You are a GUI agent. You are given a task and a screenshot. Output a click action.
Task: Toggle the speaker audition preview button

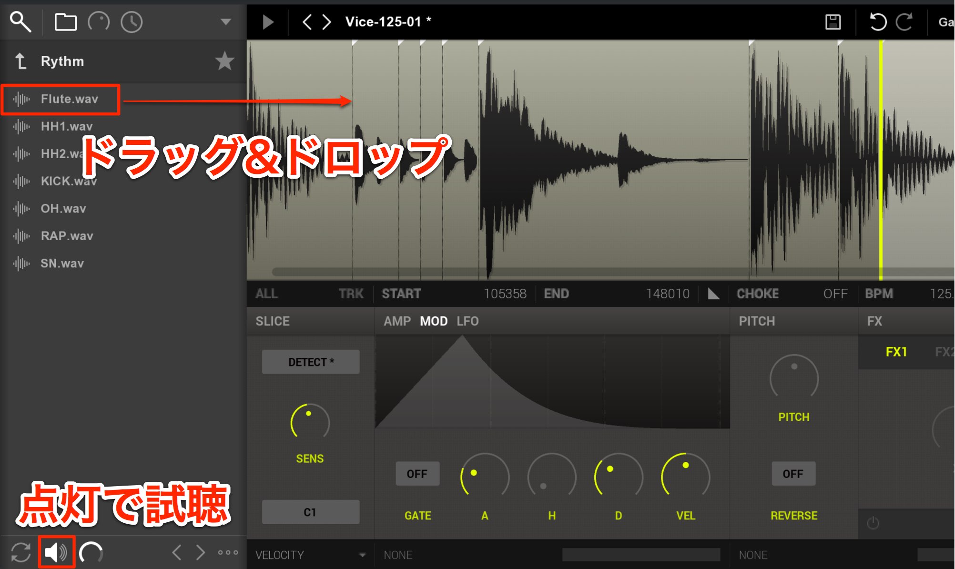[x=56, y=553]
